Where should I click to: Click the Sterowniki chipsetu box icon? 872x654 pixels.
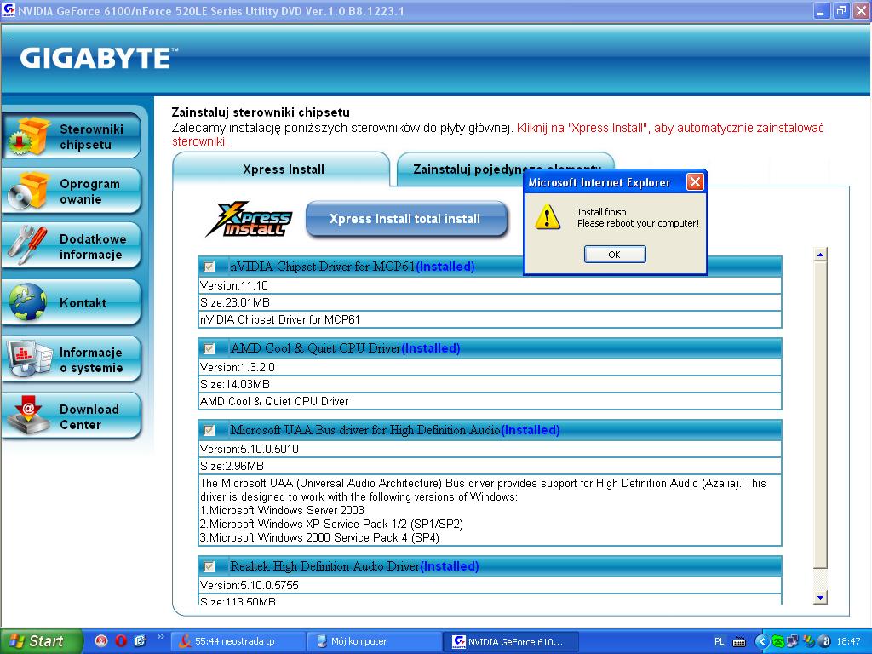tap(29, 136)
